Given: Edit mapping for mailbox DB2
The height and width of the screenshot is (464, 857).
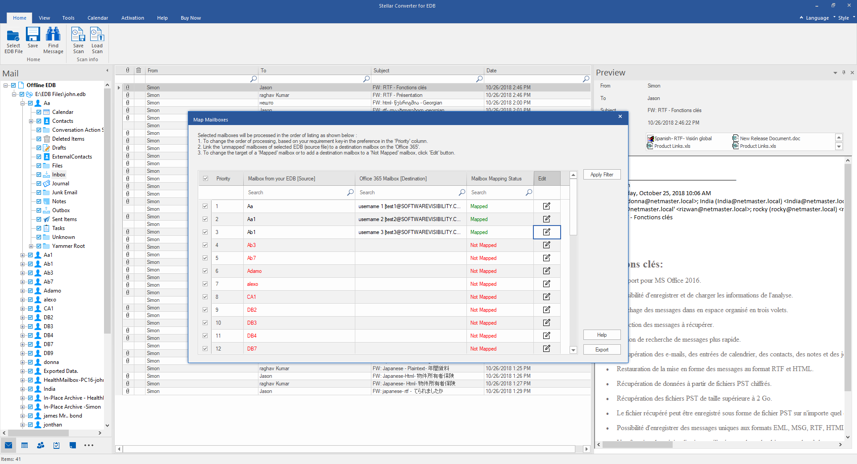Looking at the screenshot, I should click(546, 310).
